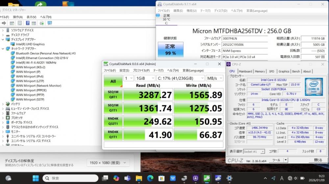
Task: Click the monitor icon in Device Manager toolbar
Action: [50, 23]
